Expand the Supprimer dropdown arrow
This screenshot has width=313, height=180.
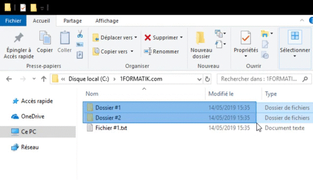(x=181, y=37)
